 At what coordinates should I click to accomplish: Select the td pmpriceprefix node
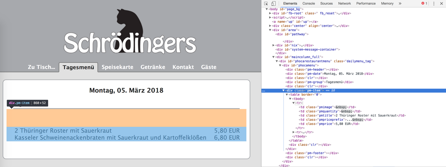click(335, 119)
